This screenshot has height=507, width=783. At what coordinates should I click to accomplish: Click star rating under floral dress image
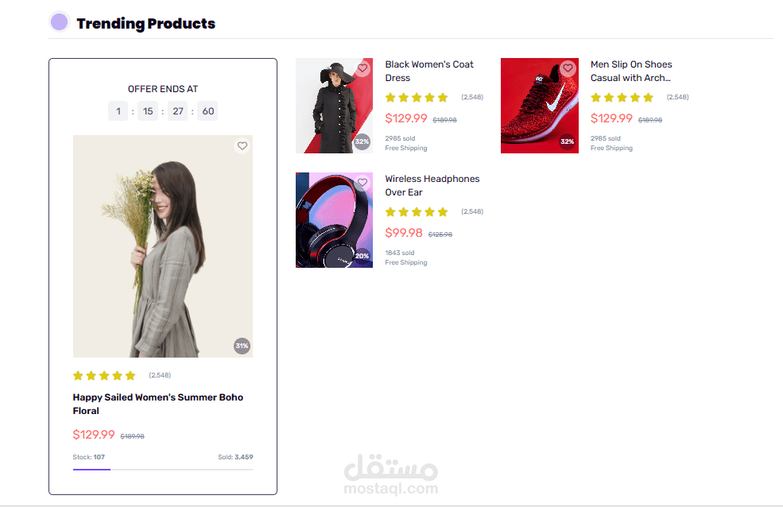coord(104,376)
